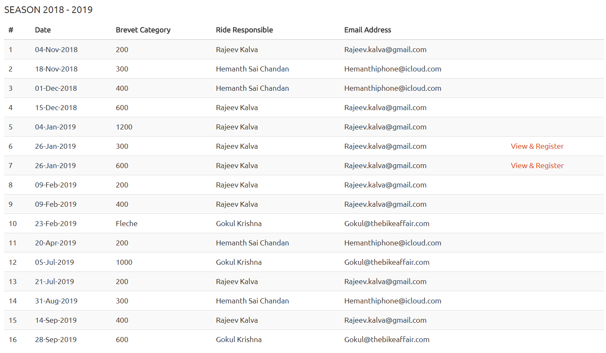This screenshot has height=353, width=606.
Task: Select the date 14-Sep-2019
Action: click(56, 320)
